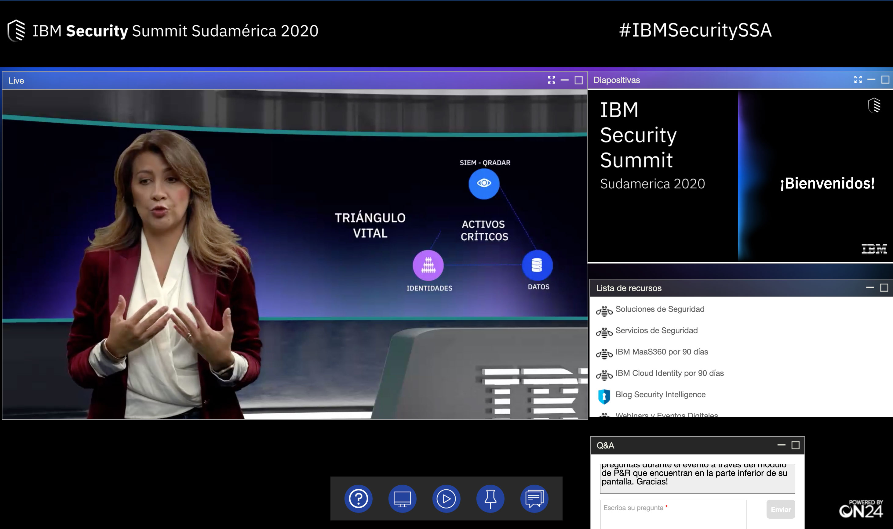Viewport: 893px width, 529px height.
Task: Open the Q&A chat bubble icon
Action: tap(534, 498)
